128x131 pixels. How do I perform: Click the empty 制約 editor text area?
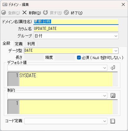[x=66, y=107]
